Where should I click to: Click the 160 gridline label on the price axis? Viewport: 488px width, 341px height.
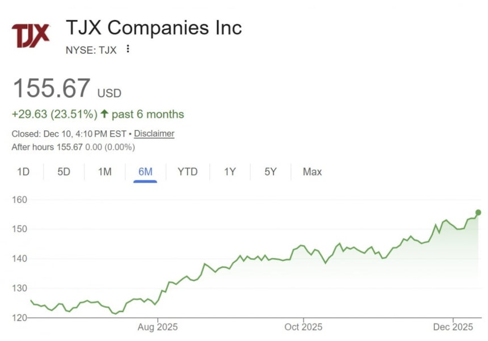pos(19,200)
